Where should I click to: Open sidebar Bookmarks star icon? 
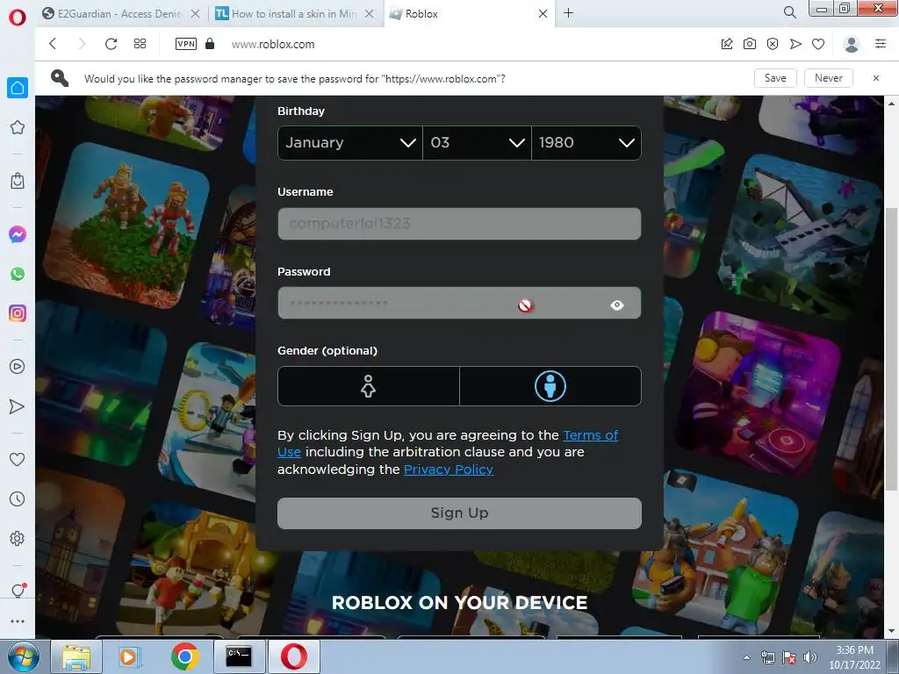click(18, 127)
